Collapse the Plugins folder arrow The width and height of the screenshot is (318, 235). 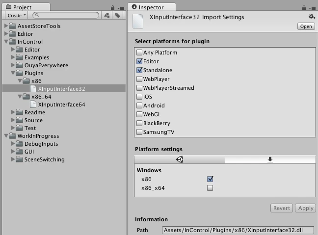tap(13, 73)
